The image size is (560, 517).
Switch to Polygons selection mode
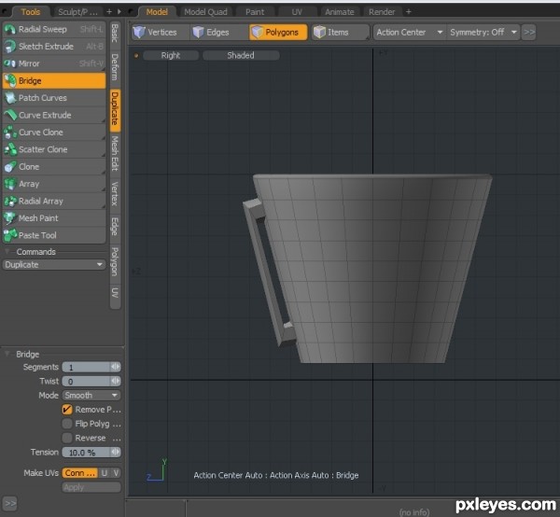[x=278, y=32]
